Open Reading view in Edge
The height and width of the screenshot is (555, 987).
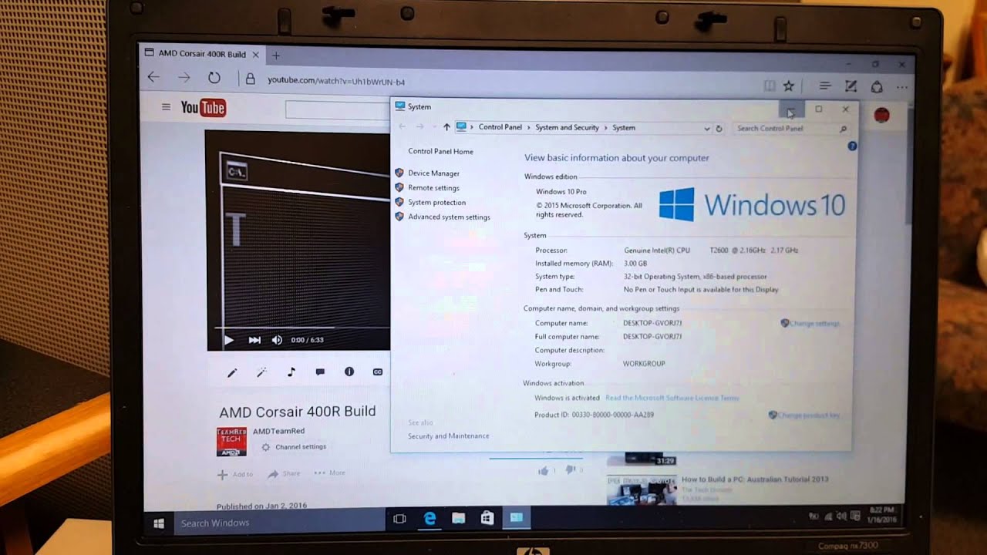pyautogui.click(x=768, y=86)
